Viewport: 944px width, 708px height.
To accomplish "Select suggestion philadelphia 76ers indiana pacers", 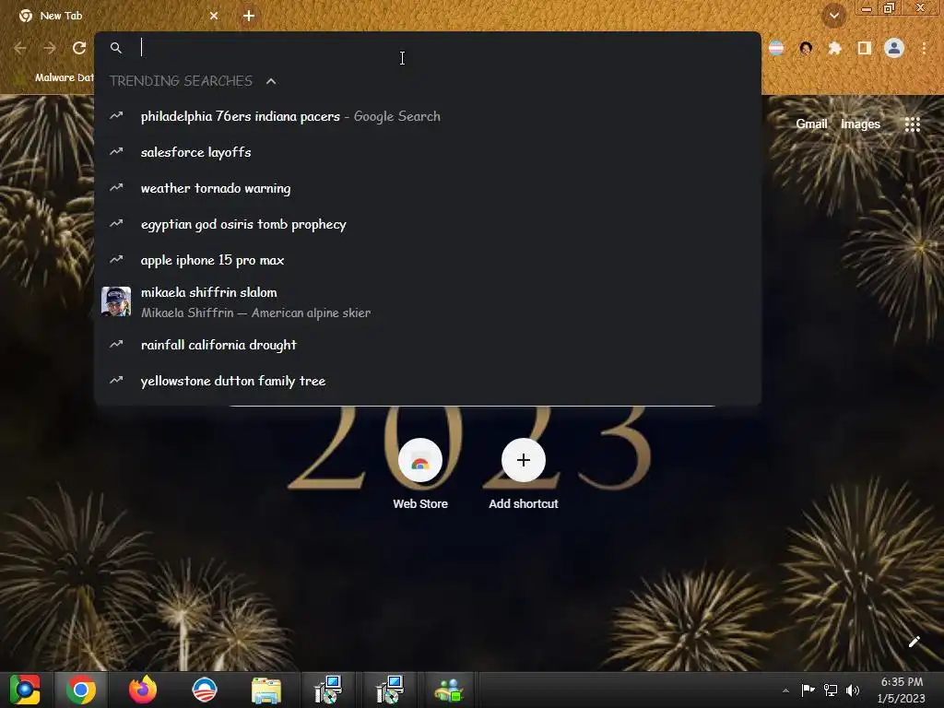I will (x=428, y=116).
